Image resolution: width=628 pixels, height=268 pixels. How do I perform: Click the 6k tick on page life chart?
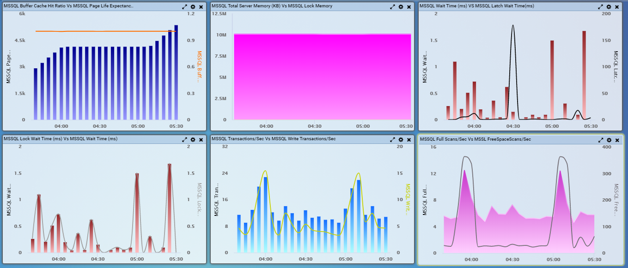22,14
